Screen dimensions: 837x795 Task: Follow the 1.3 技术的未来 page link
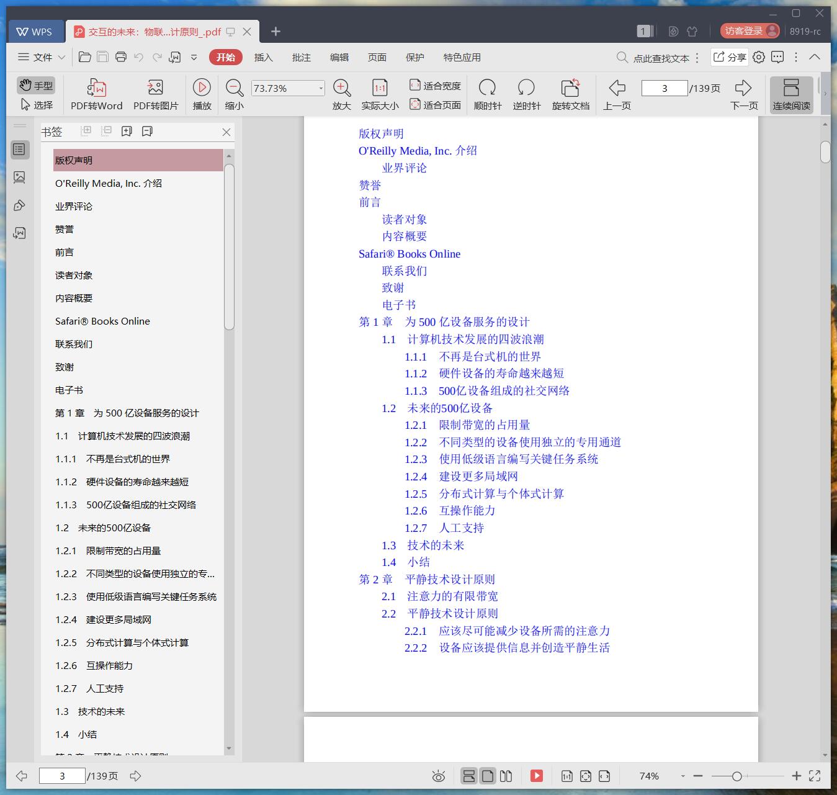(423, 545)
